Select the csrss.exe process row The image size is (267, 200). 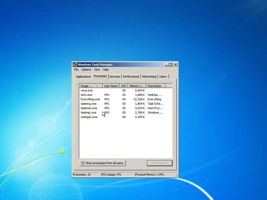point(126,90)
